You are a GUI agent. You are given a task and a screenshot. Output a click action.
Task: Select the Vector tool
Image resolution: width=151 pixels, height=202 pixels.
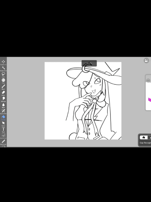pos(3,124)
